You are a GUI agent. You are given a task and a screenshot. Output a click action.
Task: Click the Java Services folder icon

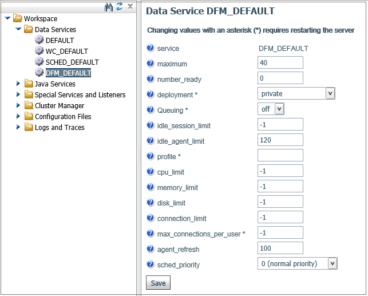point(29,84)
